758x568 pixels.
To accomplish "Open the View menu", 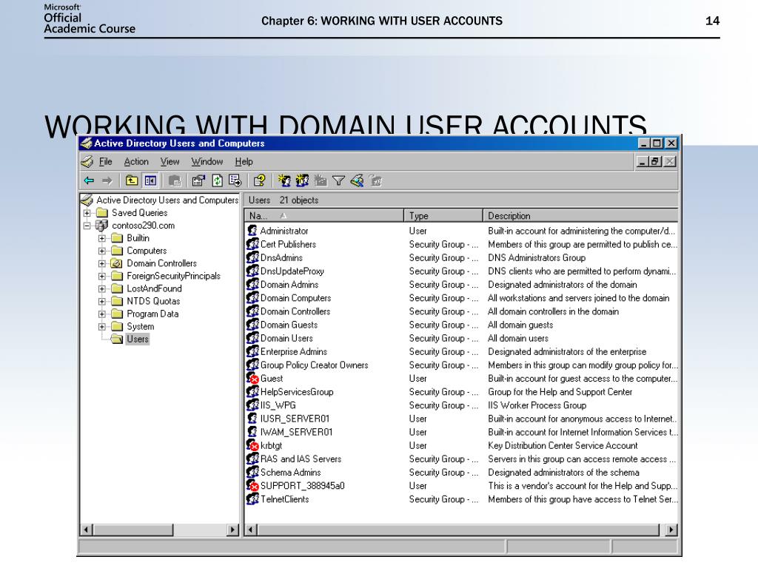I will 170,161.
